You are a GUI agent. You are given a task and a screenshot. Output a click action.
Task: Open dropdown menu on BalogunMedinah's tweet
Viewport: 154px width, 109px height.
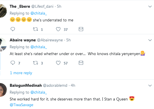150,86
